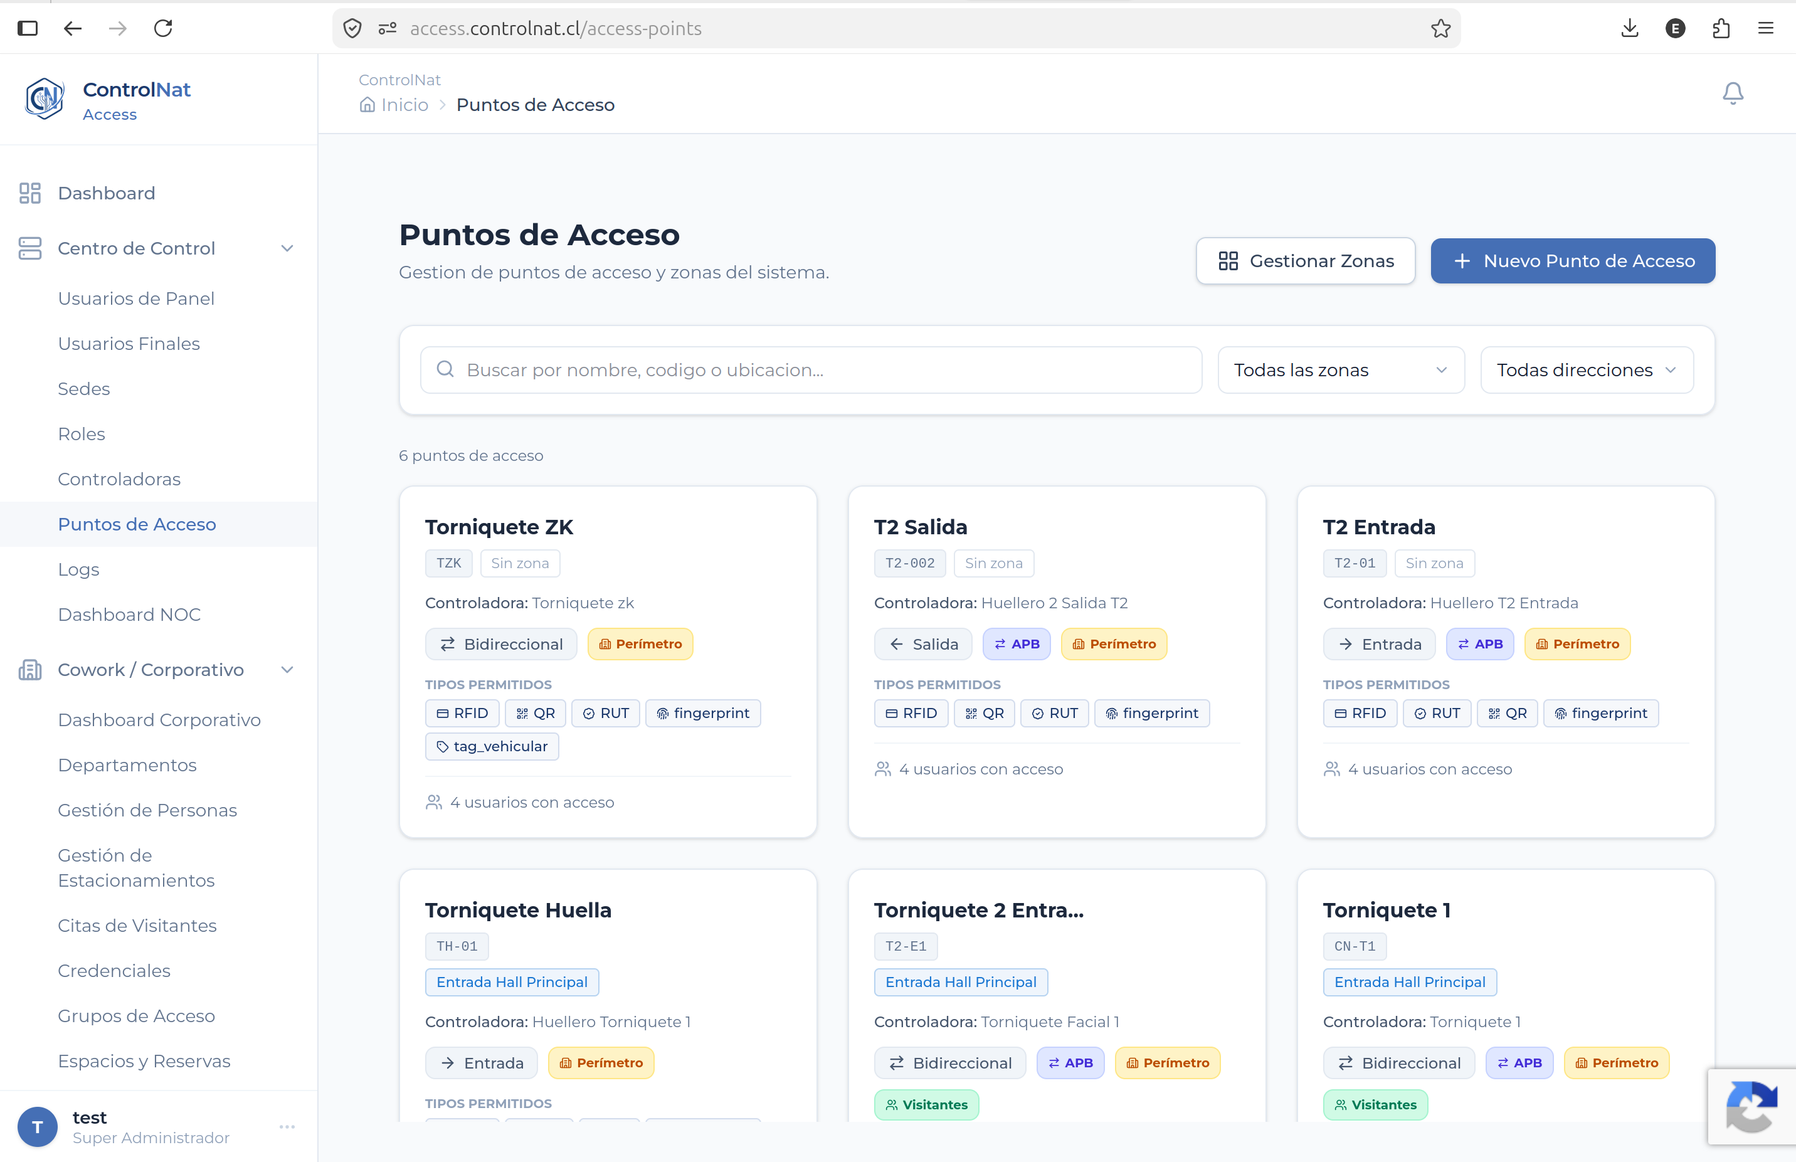The width and height of the screenshot is (1796, 1162).
Task: Click the tag_vehicular type chip
Action: [492, 746]
